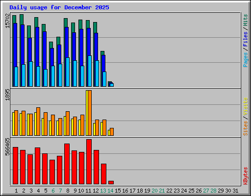Click the red KBytes bar for day 13
Viewport: 251px width, 196px height.
(103, 174)
